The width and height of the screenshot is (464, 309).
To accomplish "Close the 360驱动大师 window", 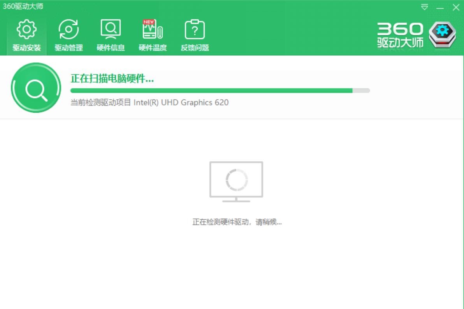I will [x=456, y=7].
